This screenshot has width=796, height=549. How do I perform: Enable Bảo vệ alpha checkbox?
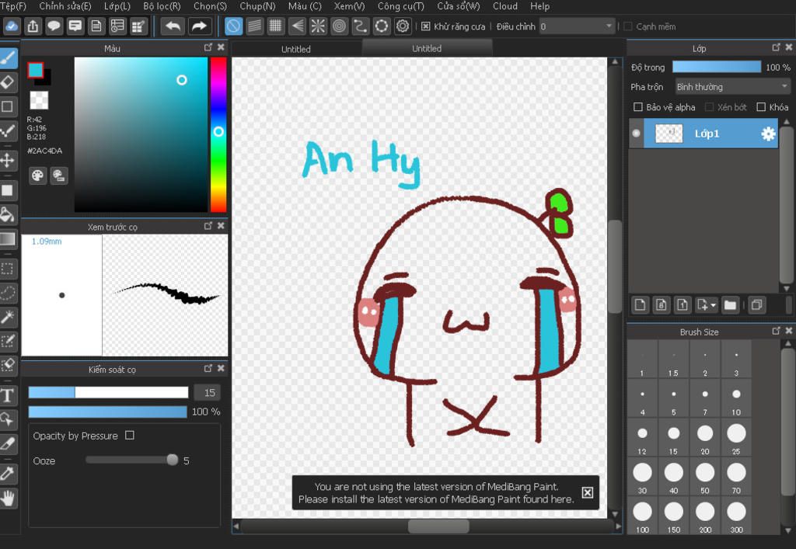pos(638,107)
